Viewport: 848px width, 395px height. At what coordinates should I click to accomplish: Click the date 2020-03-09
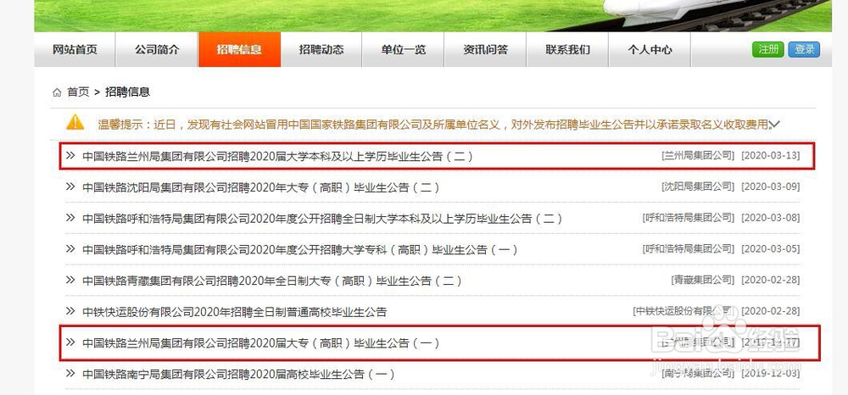[770, 187]
